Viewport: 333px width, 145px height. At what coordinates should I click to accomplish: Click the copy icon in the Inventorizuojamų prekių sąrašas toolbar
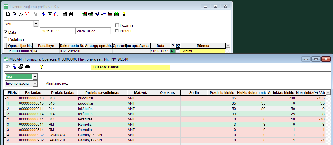click(x=35, y=14)
